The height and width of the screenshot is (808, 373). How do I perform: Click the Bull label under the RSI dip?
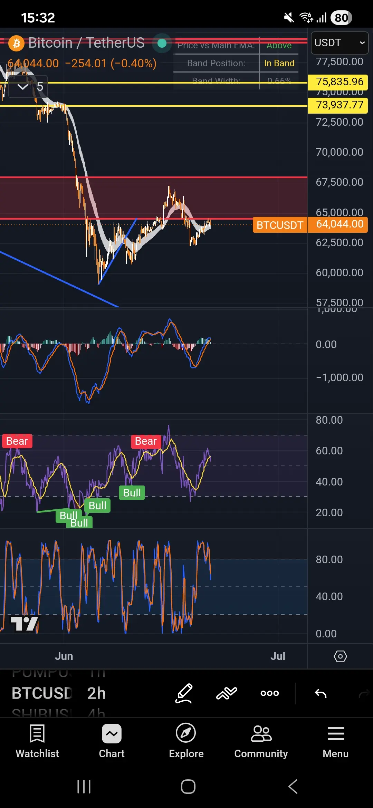click(132, 493)
